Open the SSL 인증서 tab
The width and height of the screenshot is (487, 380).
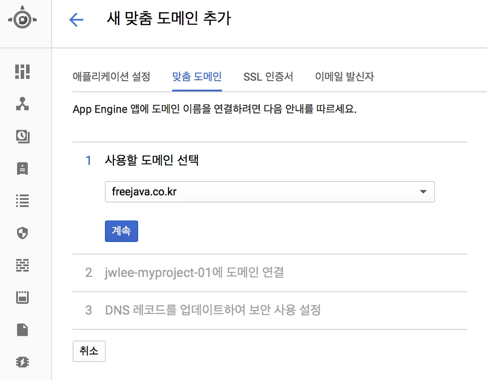pyautogui.click(x=268, y=76)
